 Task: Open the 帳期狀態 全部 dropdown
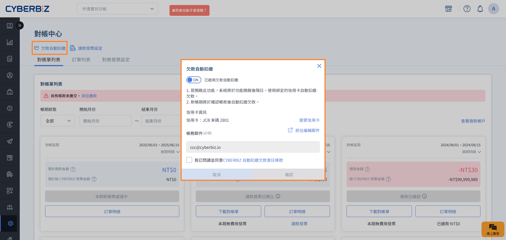58,121
